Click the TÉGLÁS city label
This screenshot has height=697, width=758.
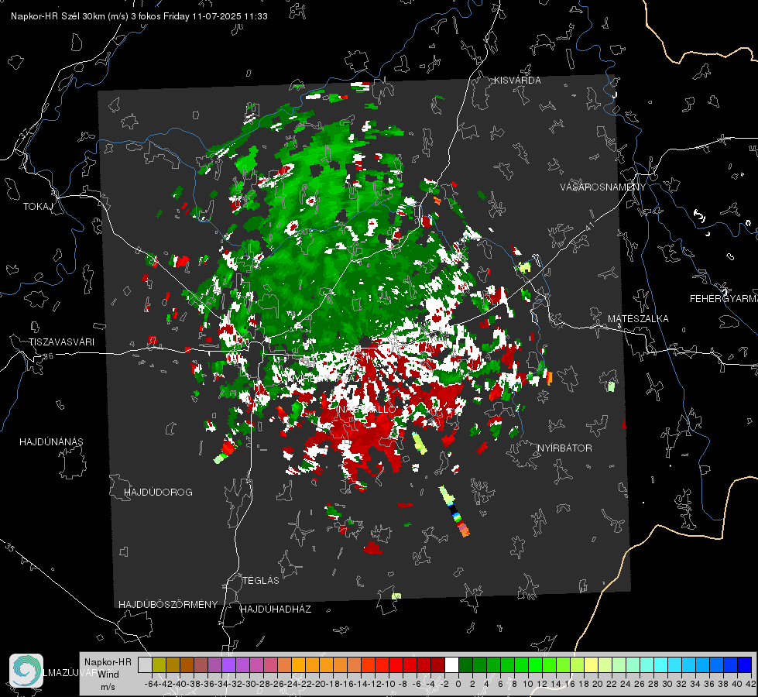pyautogui.click(x=261, y=581)
